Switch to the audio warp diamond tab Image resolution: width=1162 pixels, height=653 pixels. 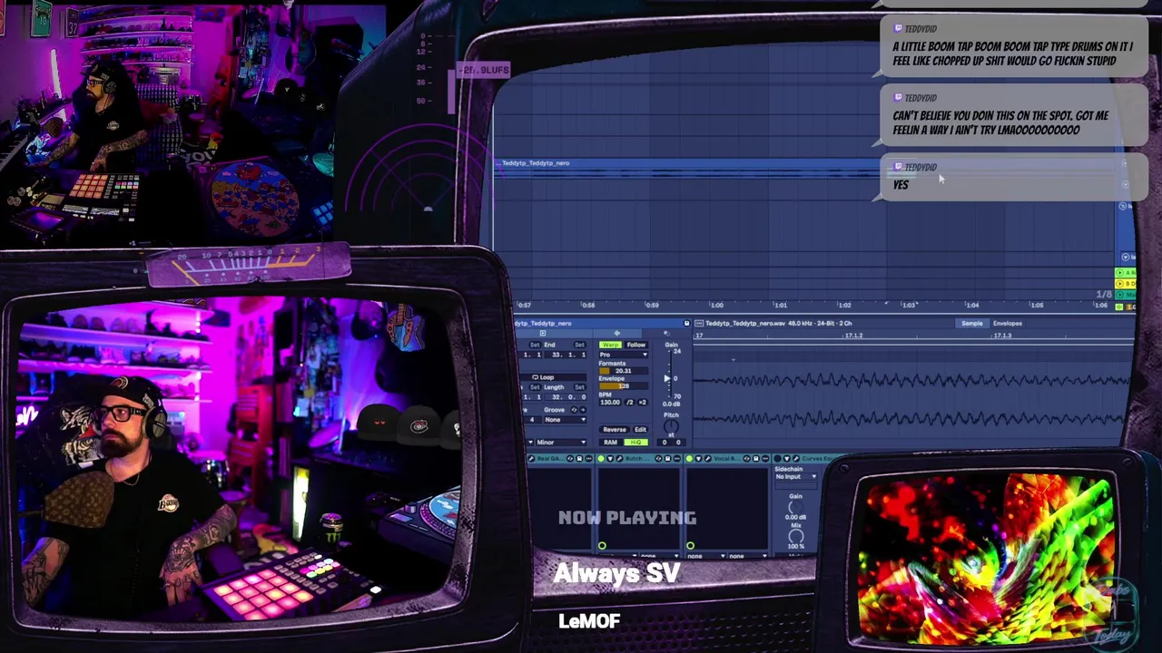[617, 333]
